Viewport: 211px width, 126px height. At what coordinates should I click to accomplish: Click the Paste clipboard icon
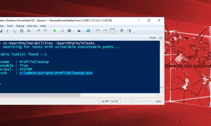22,31
